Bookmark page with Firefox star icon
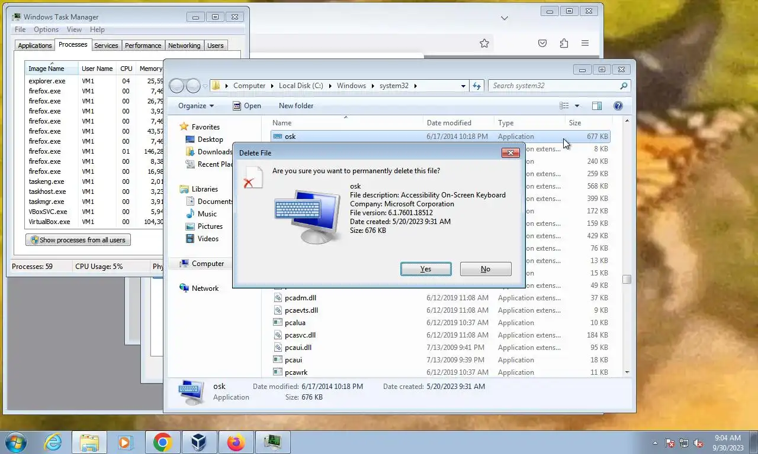 pos(484,43)
